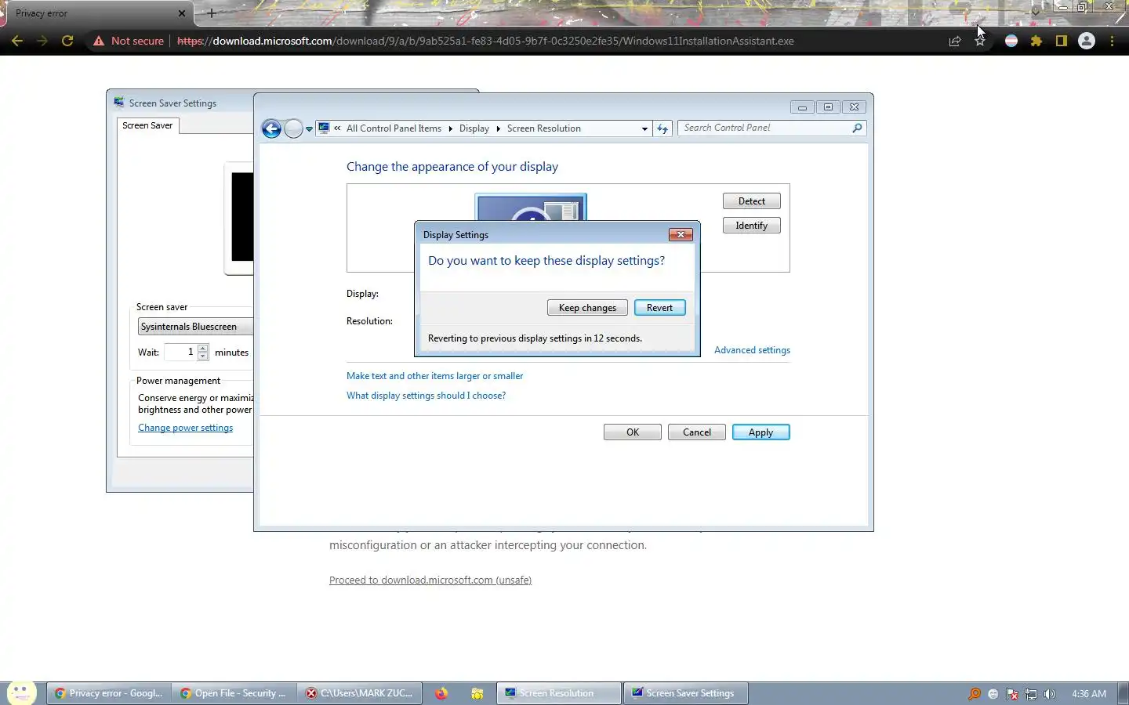The height and width of the screenshot is (705, 1129).
Task: Open the recent pages dropdown arrow
Action: click(x=310, y=129)
